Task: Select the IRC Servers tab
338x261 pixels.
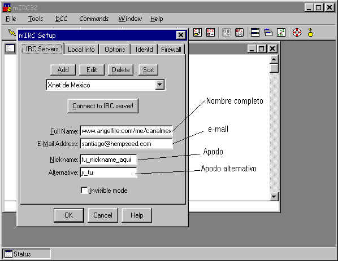Action: point(42,49)
